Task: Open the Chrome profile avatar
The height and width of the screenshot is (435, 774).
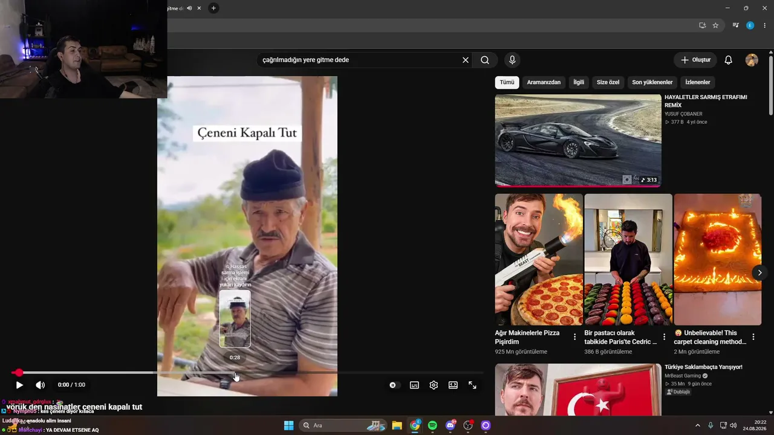Action: pos(750,25)
